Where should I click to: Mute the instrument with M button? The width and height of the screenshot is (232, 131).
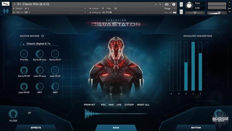[x=181, y=12]
